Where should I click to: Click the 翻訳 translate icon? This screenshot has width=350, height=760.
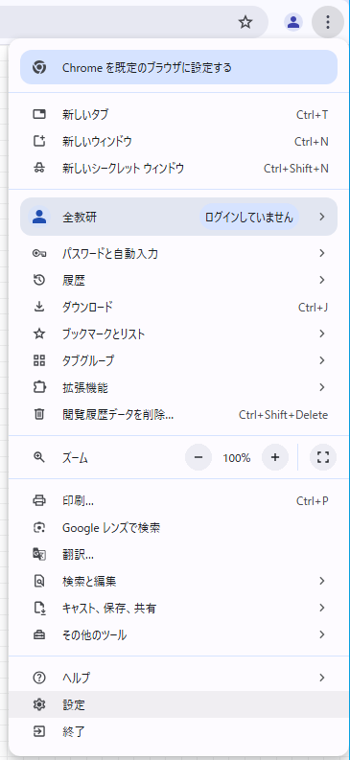point(38,554)
